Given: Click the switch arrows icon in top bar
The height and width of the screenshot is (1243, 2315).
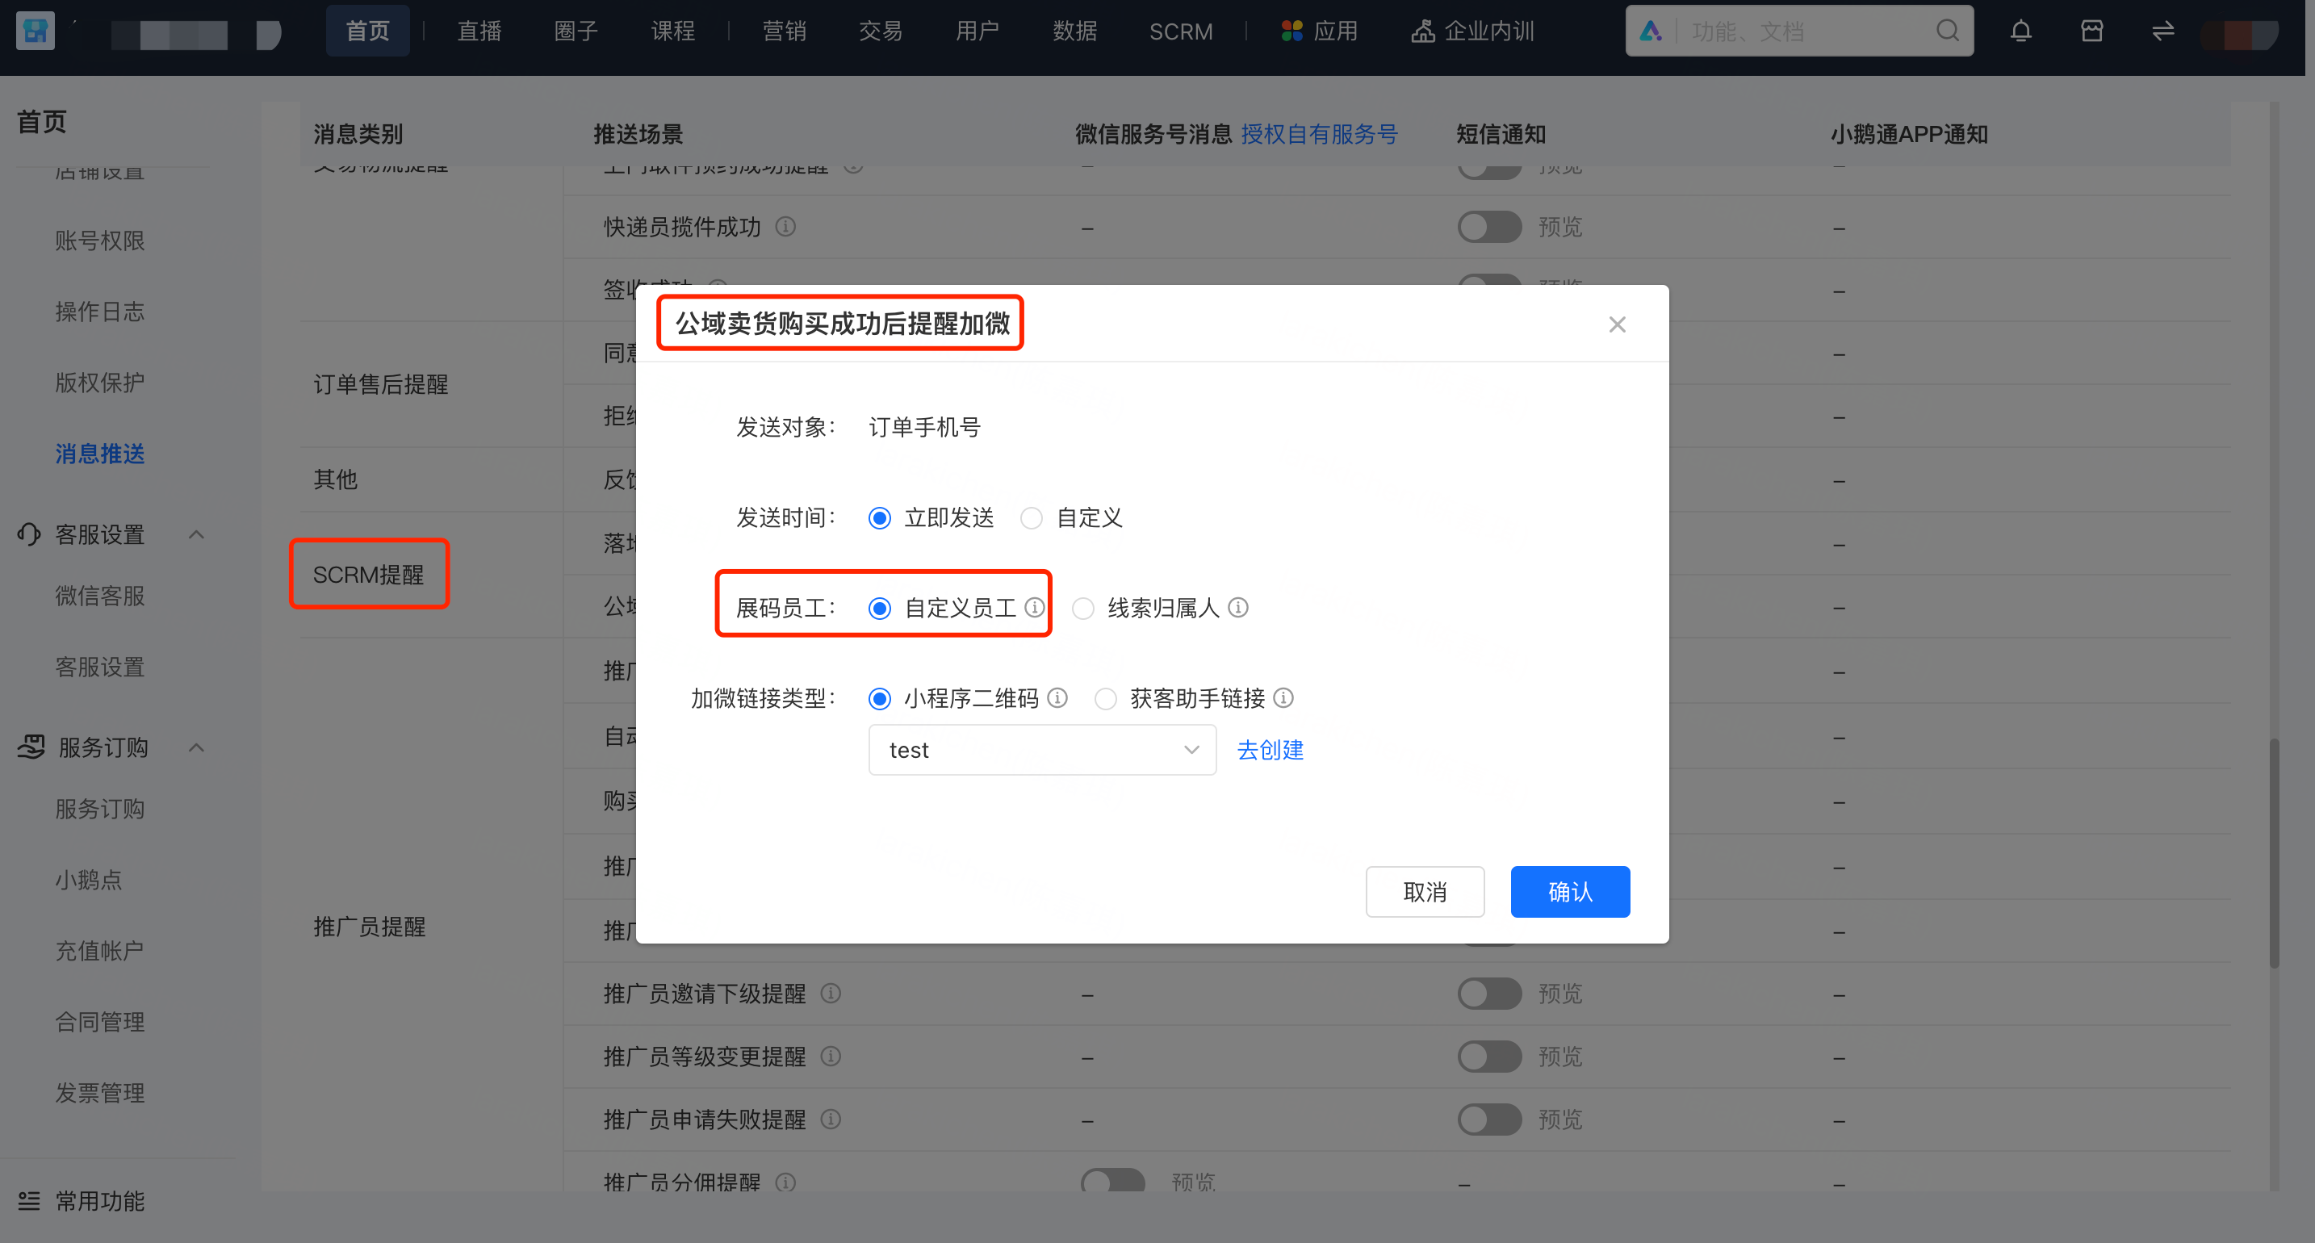Looking at the screenshot, I should [x=2163, y=31].
